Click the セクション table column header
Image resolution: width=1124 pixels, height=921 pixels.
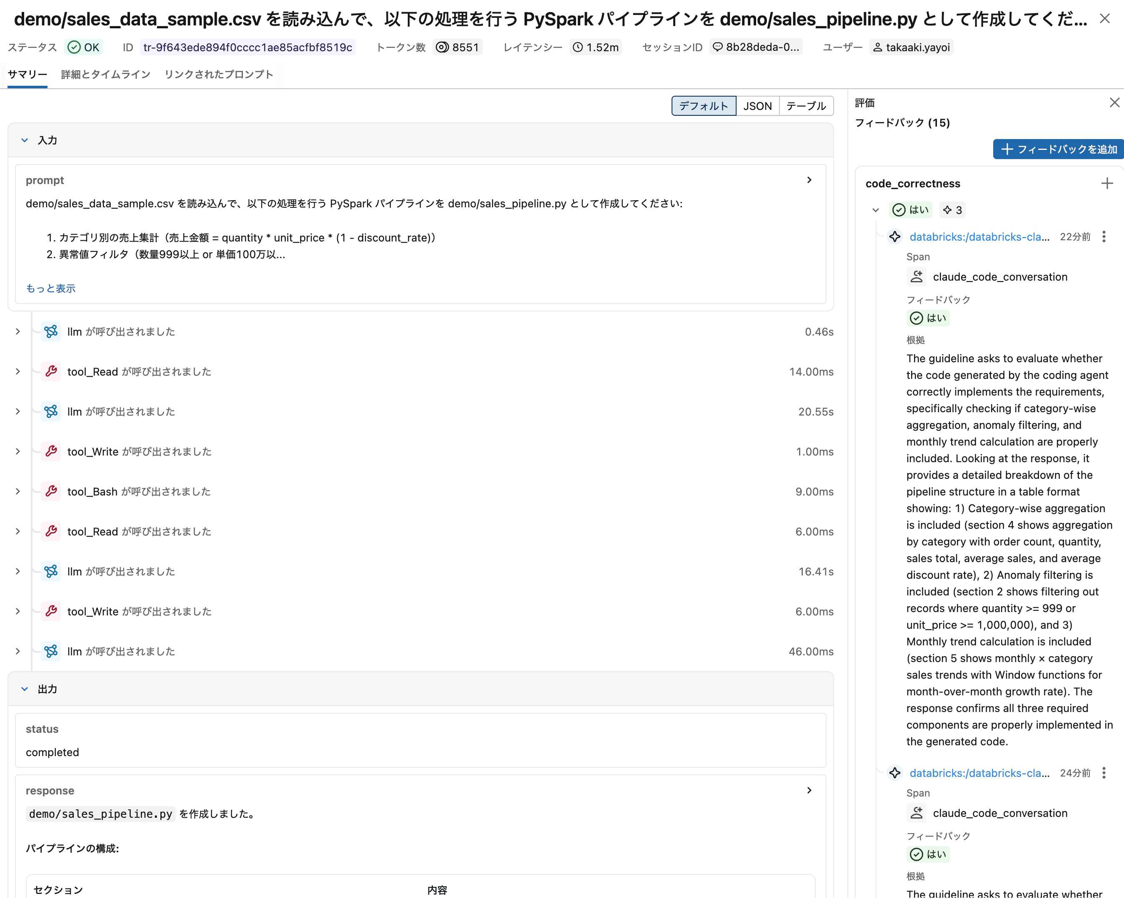(58, 890)
